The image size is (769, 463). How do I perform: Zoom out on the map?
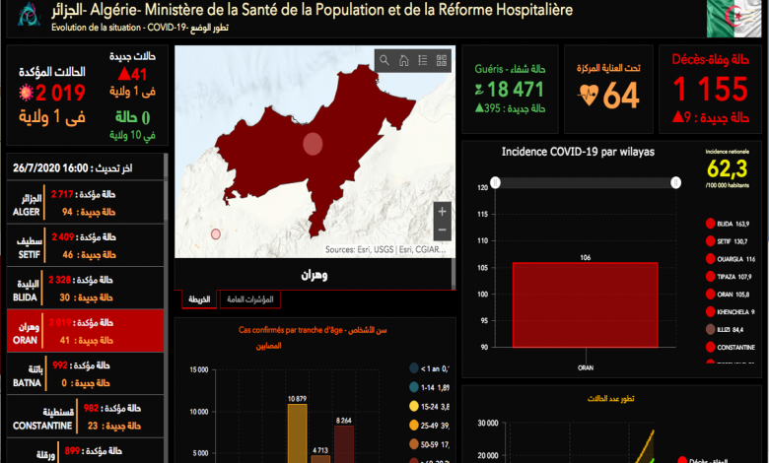click(x=442, y=230)
